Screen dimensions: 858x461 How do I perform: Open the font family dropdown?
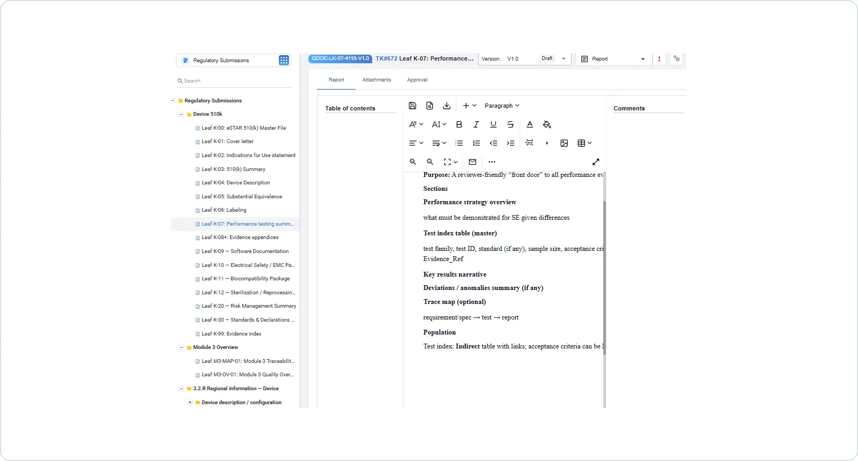416,124
